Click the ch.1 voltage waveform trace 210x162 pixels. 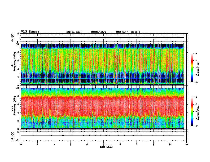[x=102, y=38]
